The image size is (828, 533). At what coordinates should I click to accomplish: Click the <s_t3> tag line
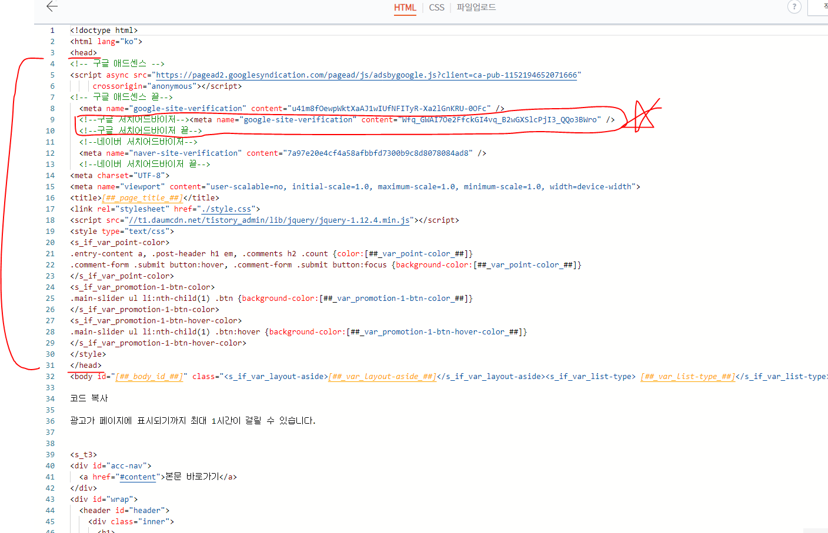pyautogui.click(x=84, y=455)
